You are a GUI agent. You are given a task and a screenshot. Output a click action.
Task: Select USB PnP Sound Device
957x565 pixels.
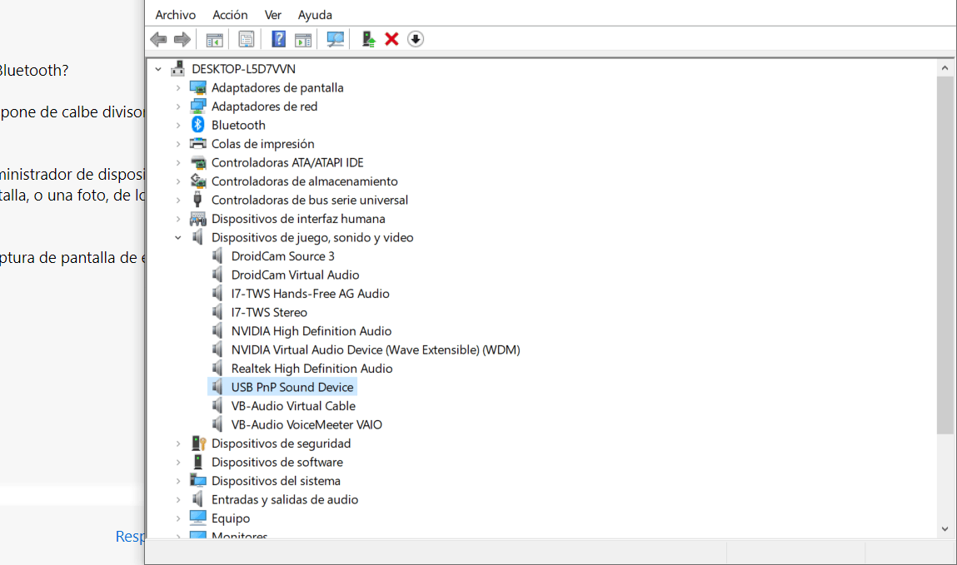point(292,387)
